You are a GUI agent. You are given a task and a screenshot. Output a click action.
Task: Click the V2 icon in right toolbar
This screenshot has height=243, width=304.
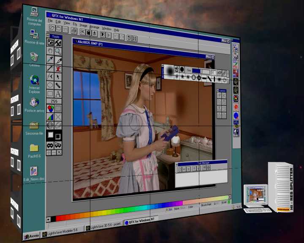tap(236, 73)
